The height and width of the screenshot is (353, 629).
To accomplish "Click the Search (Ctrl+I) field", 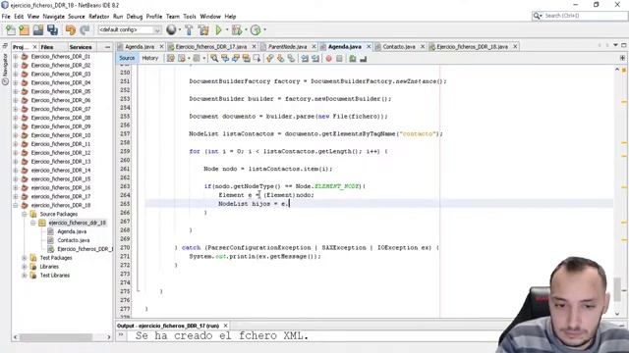I will tap(580, 16).
